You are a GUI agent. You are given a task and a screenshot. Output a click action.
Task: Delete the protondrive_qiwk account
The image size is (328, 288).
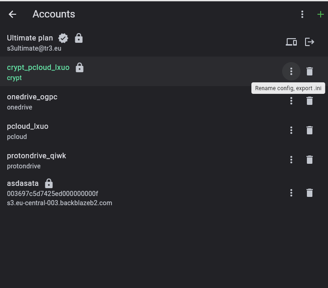310,160
